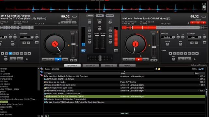The width and height of the screenshot is (209, 117).
Task: Adjust the left deck pitch fader
Action: click(x=73, y=44)
